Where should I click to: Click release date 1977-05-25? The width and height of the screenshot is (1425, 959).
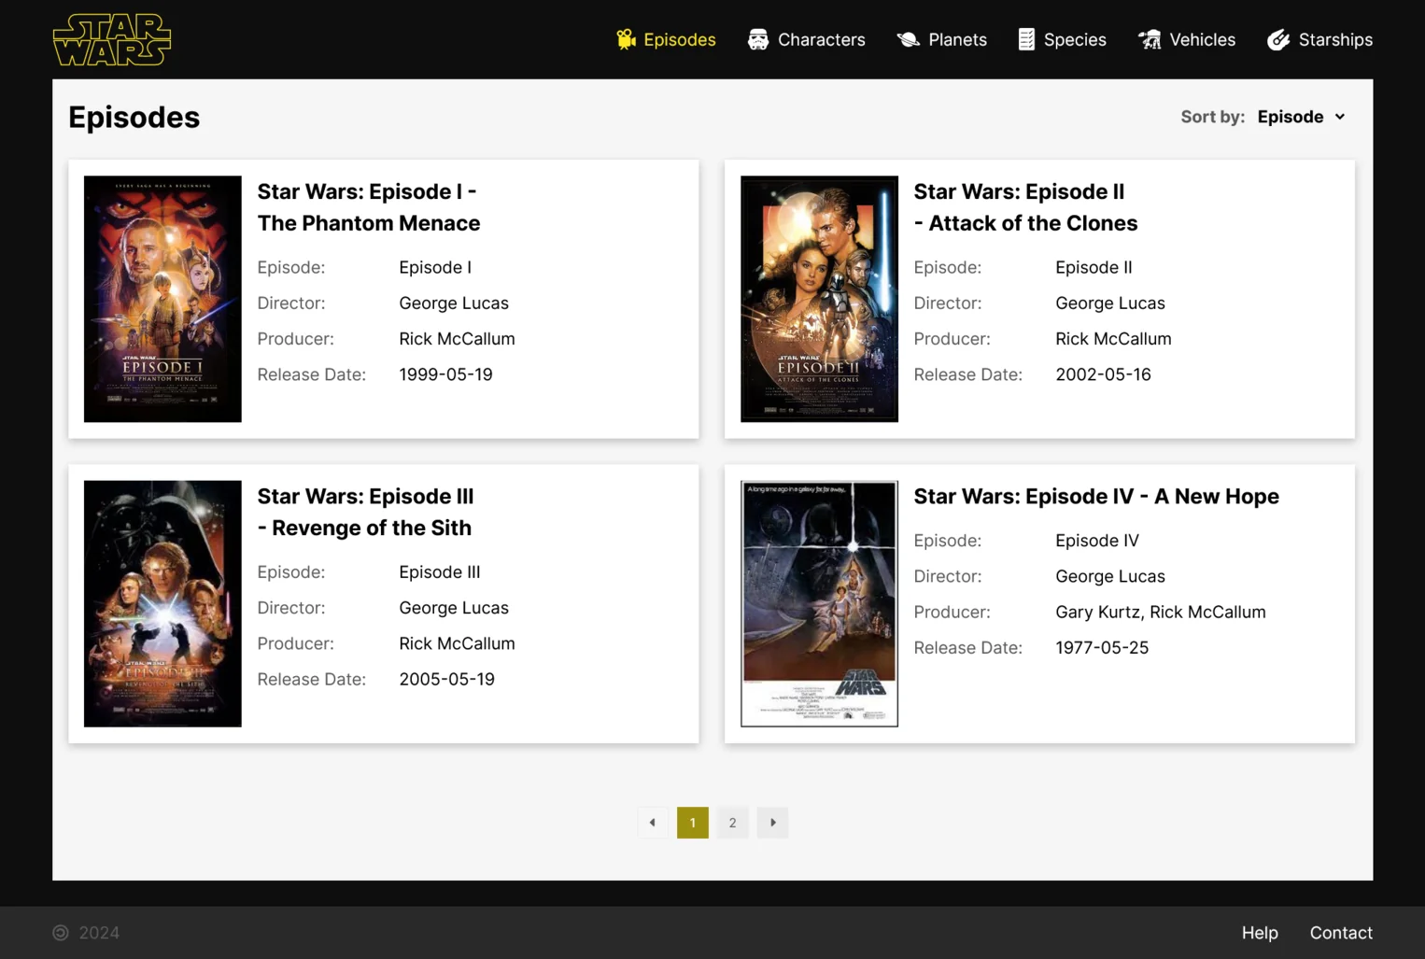click(x=1102, y=647)
